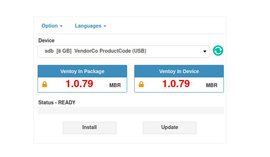Click MBR label in Ventoy In Device

click(212, 85)
